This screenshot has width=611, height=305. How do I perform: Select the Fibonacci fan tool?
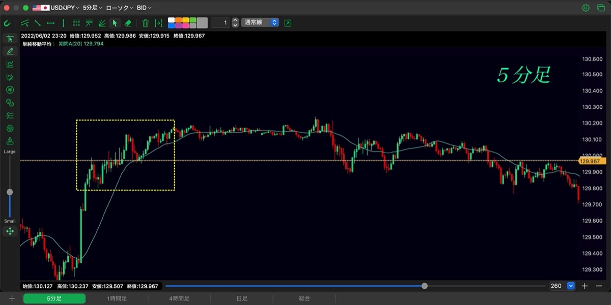click(102, 23)
